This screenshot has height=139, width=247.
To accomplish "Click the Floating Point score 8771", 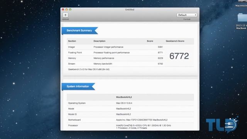I will click(x=160, y=53).
